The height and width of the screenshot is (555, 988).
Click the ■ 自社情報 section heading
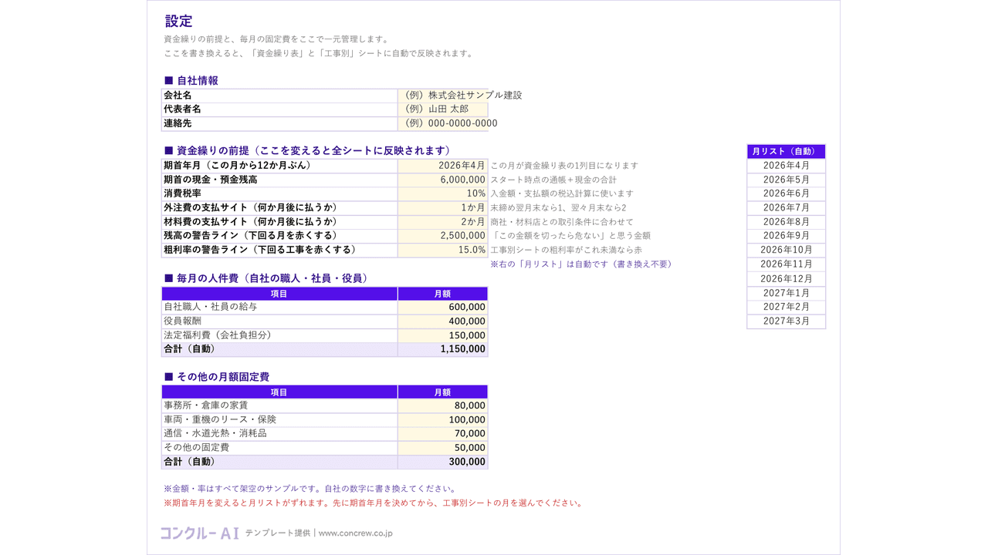click(x=191, y=80)
